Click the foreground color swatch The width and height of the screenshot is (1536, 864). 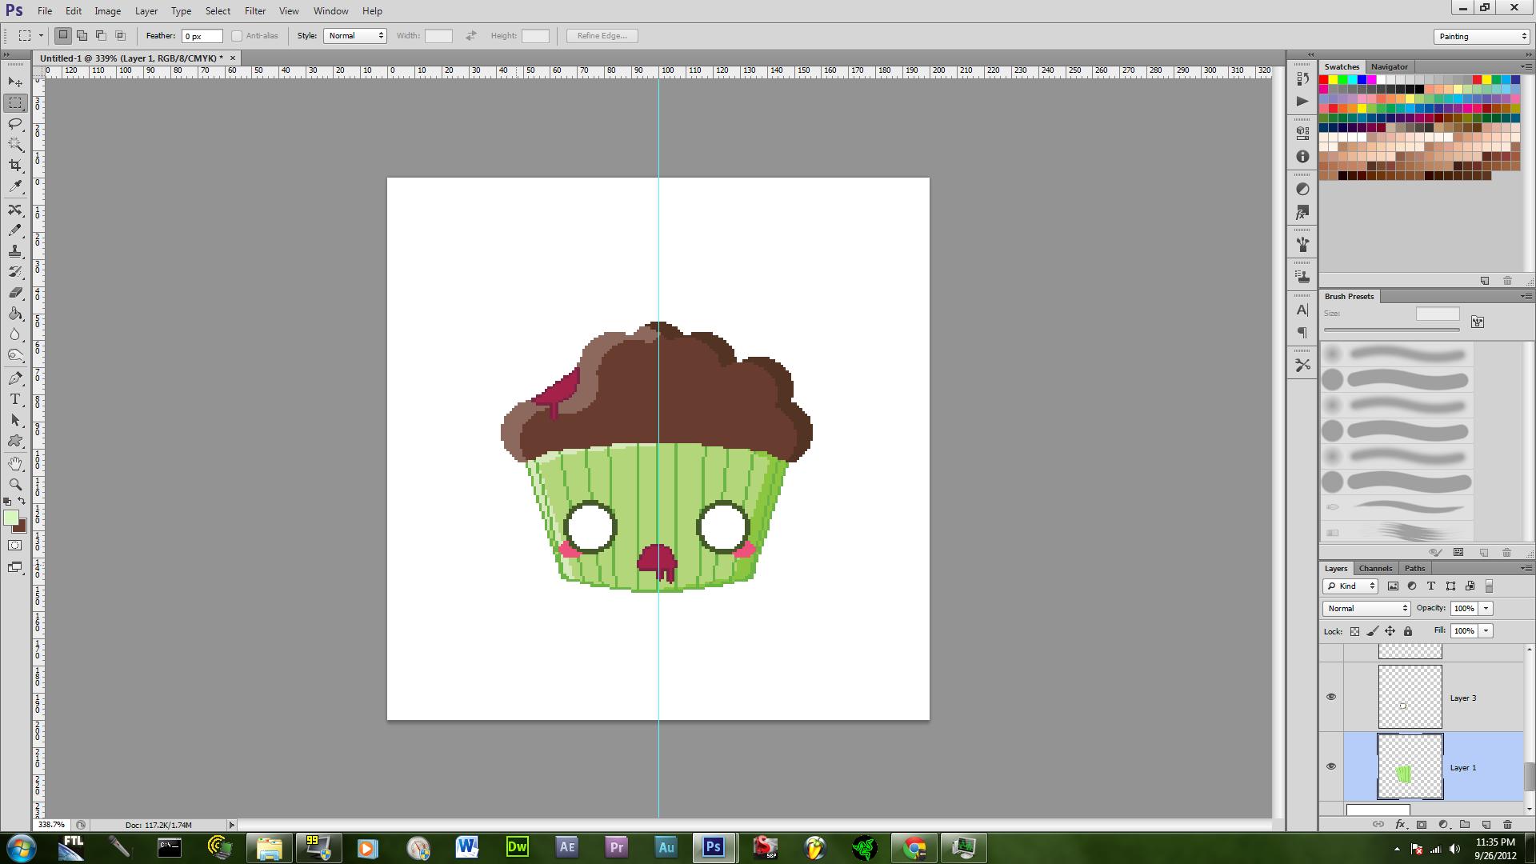tap(10, 518)
